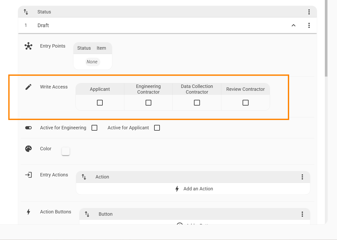Click the Add an Action button
The image size is (337, 240).
tap(194, 189)
